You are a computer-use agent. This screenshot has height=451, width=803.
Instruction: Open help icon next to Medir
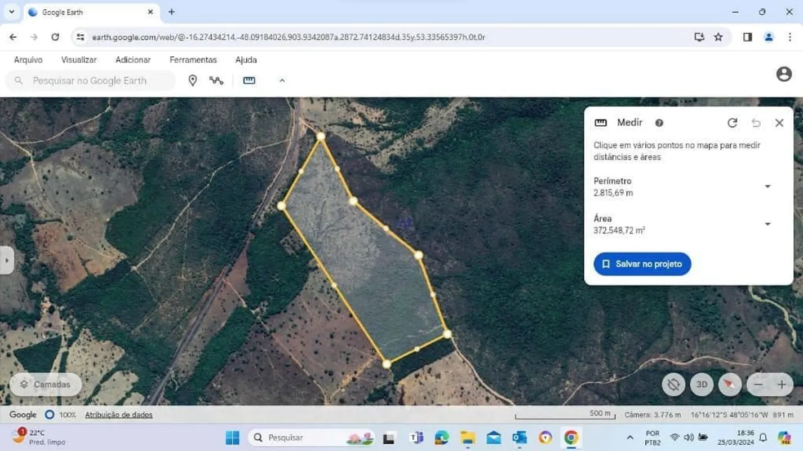pos(659,123)
